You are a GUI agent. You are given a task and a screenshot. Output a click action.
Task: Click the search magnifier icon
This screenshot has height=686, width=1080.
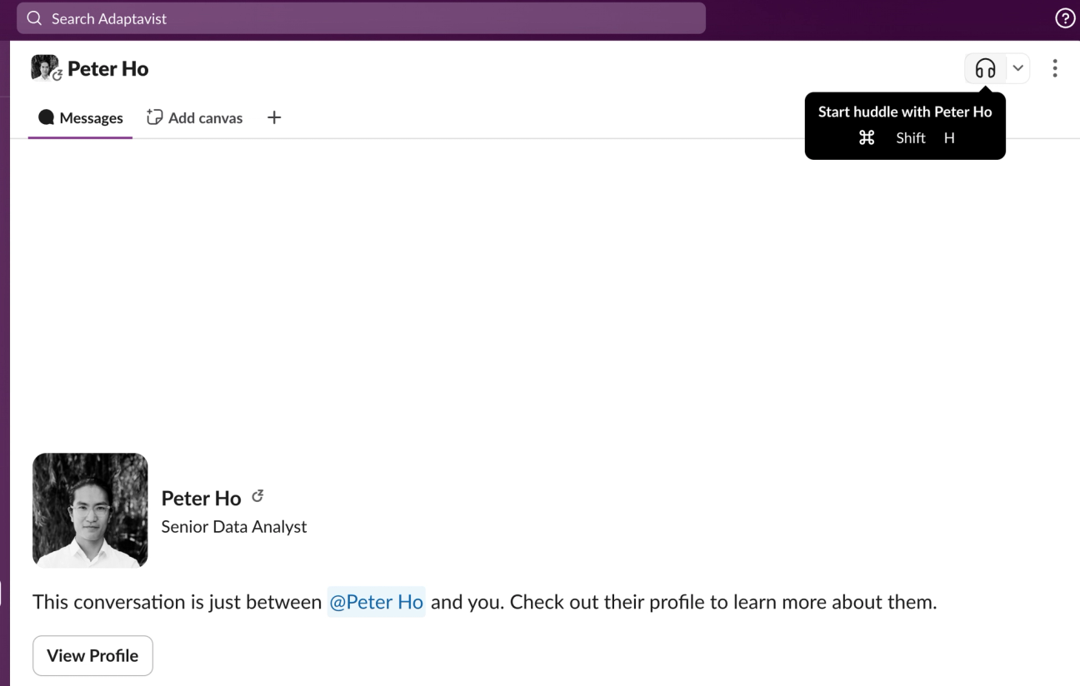34,18
